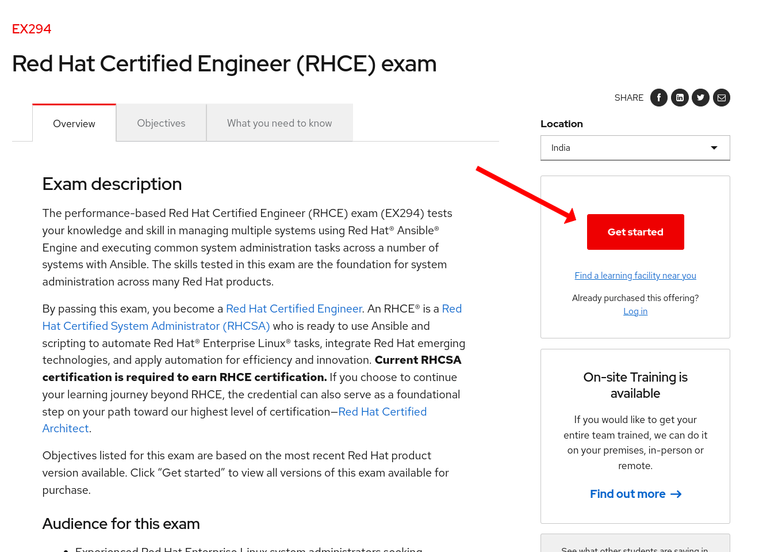Image resolution: width=759 pixels, height=552 pixels.
Task: Click the chevron arrow in the Location selector
Action: (715, 148)
